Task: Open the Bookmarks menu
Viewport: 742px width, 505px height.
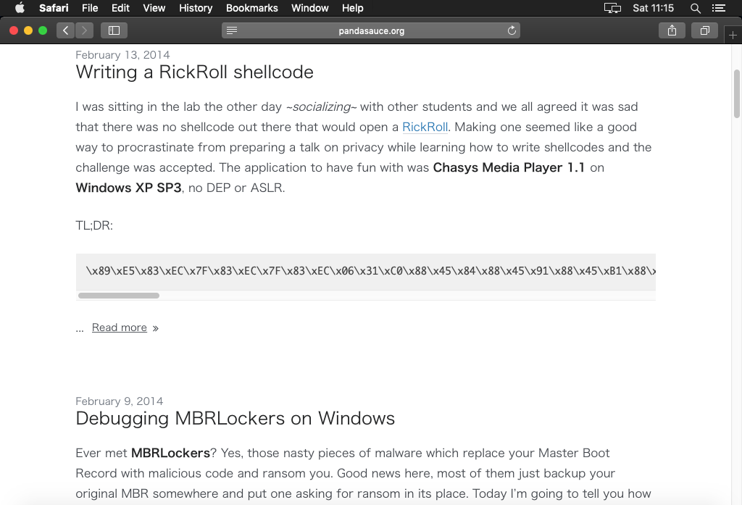Action: (x=251, y=8)
